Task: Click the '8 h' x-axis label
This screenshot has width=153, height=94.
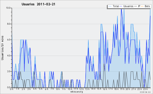Action: [58, 89]
